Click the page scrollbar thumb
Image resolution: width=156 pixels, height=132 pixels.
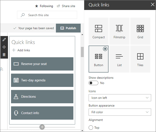[82, 52]
